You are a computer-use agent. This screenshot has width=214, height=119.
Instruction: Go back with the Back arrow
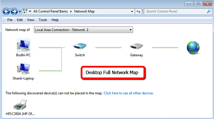pos(6,11)
